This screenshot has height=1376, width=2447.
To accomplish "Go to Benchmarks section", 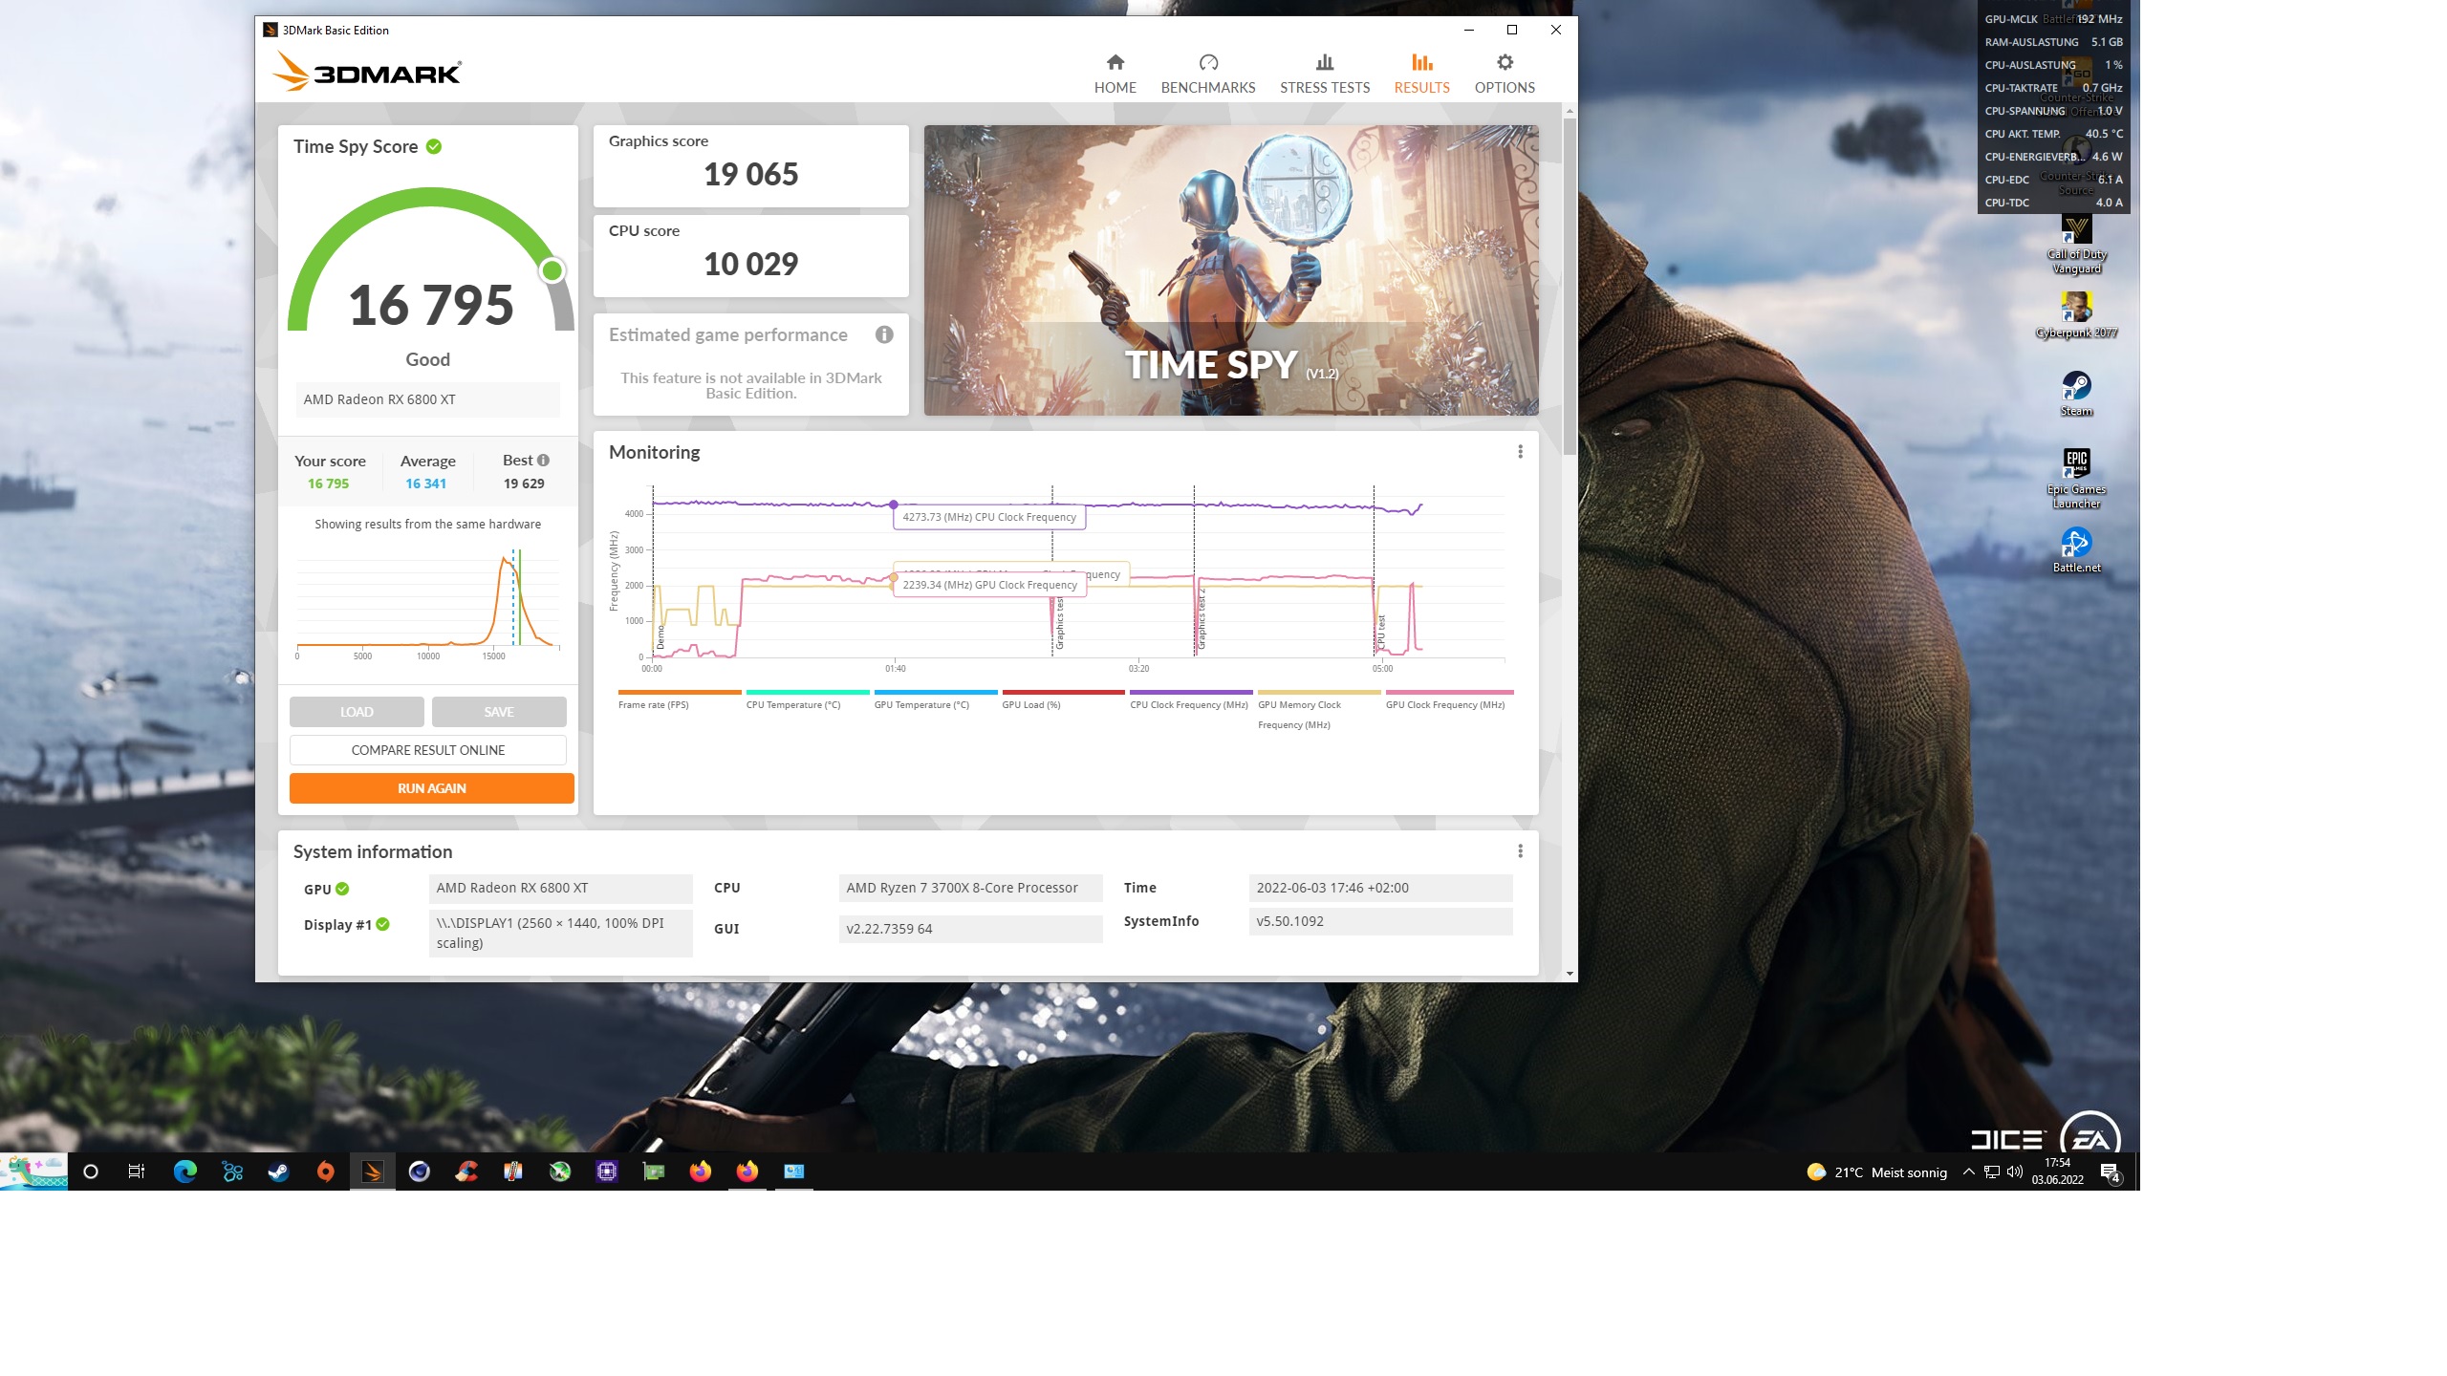I will coord(1207,75).
